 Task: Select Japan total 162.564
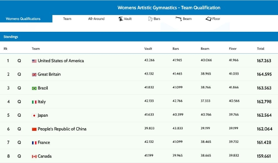pyautogui.click(x=264, y=115)
